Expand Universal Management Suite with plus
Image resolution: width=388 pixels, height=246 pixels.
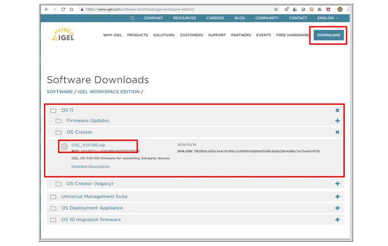(x=337, y=197)
